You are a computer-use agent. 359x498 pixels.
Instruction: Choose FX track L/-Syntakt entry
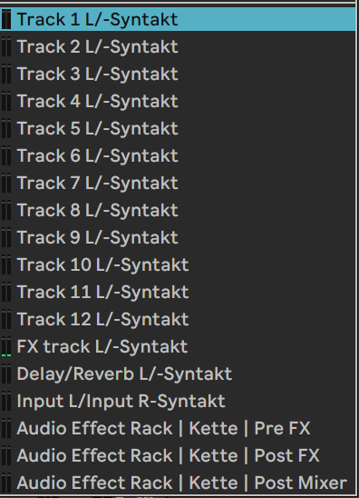point(178,347)
